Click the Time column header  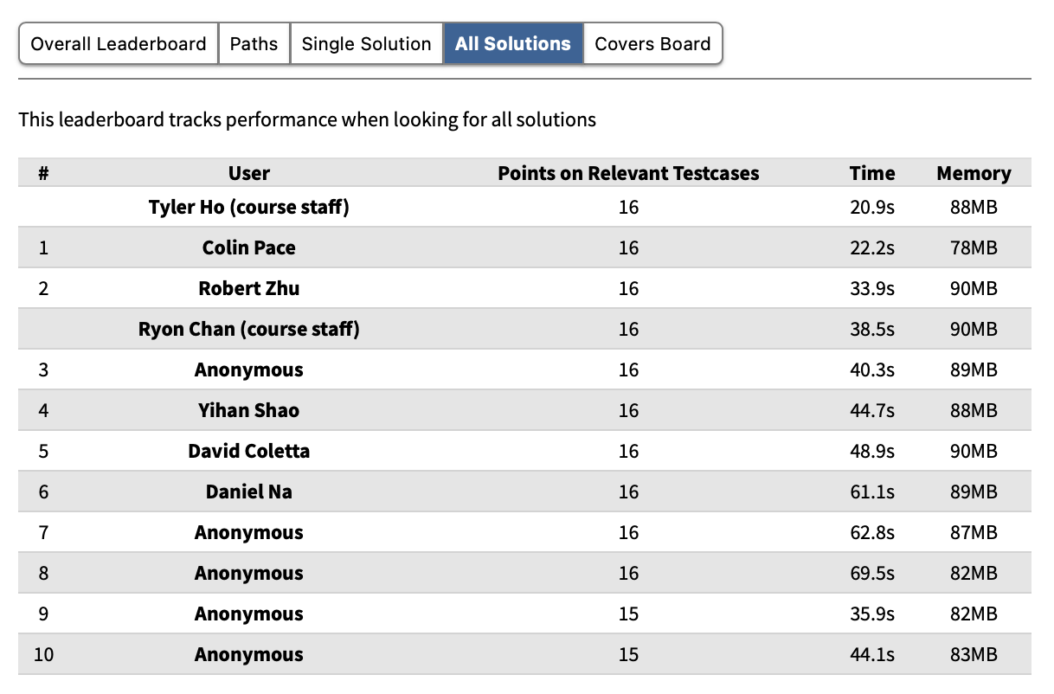872,173
